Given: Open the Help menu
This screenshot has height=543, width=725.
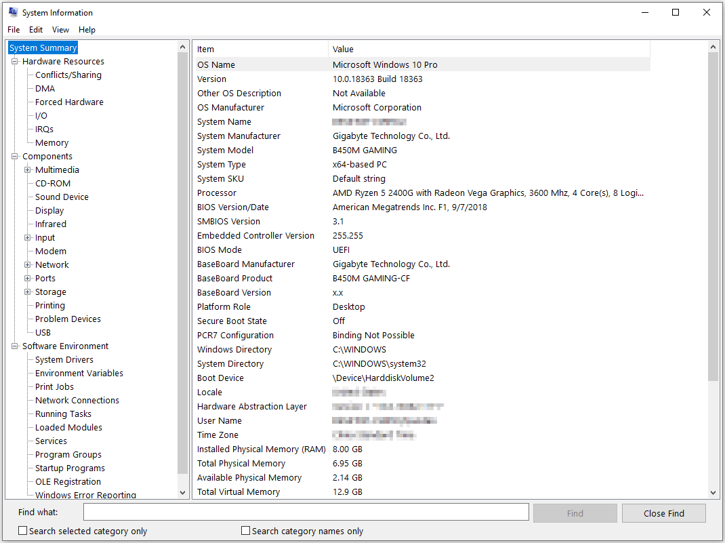Looking at the screenshot, I should tap(87, 30).
